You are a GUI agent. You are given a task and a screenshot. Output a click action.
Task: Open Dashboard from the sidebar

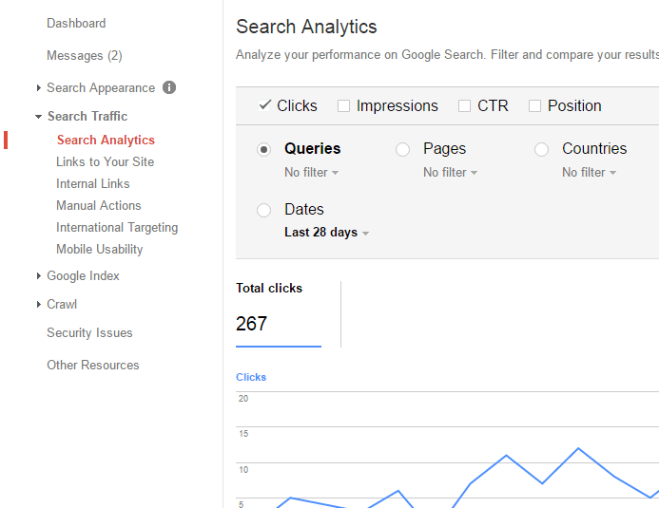coord(76,23)
